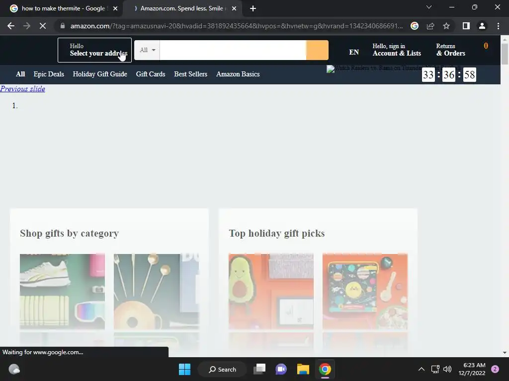
Task: Open File Explorer from the taskbar
Action: 303,369
